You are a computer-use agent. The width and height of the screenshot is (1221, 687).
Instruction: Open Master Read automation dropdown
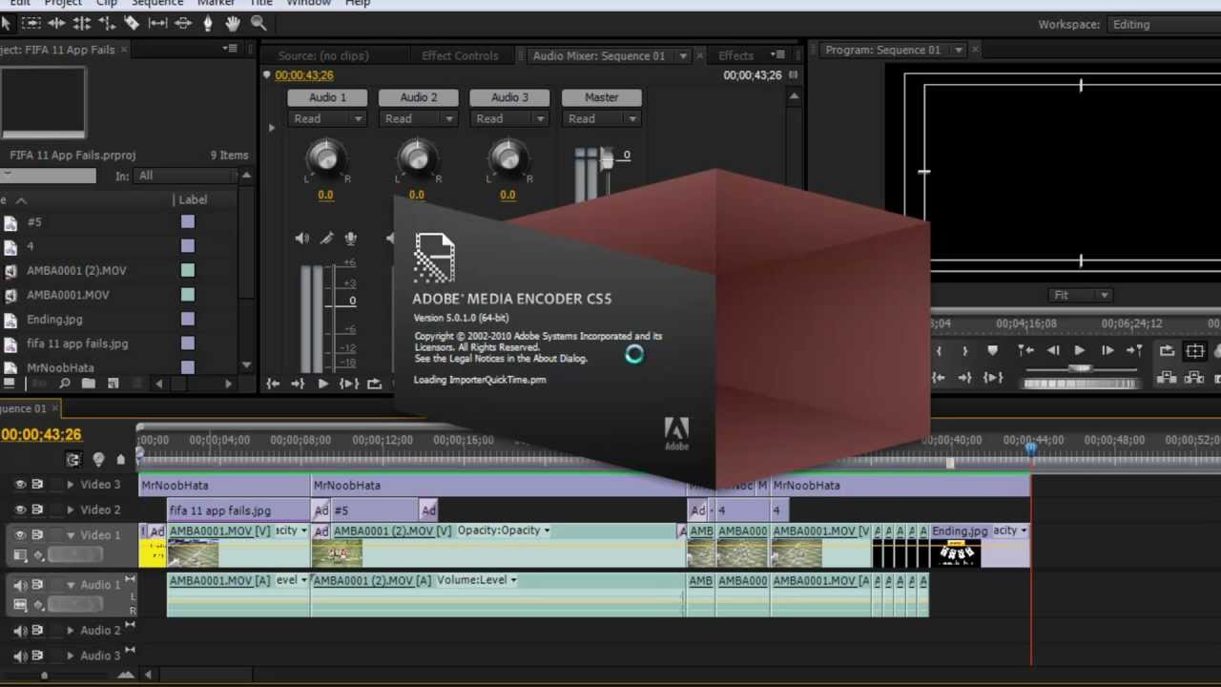click(x=601, y=118)
